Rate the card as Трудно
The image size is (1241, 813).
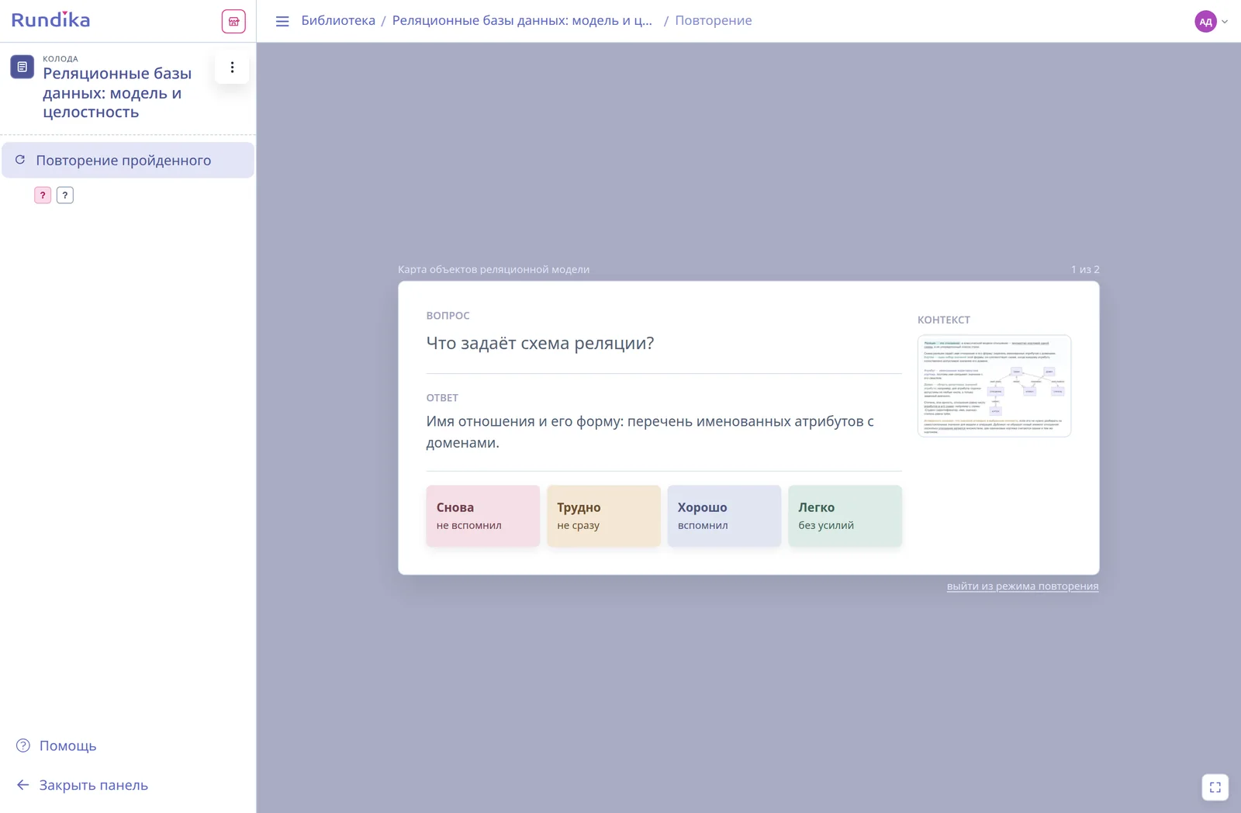(x=603, y=516)
